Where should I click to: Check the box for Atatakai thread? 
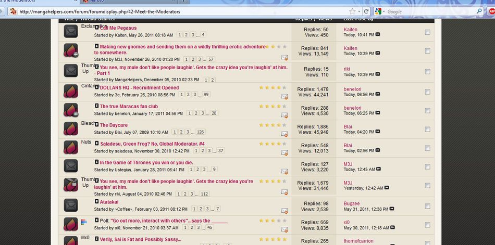click(427, 206)
